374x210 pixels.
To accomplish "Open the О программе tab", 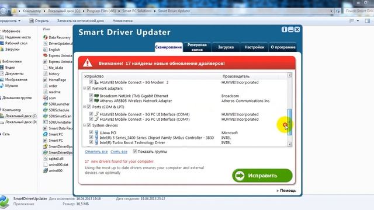I will point(283,47).
